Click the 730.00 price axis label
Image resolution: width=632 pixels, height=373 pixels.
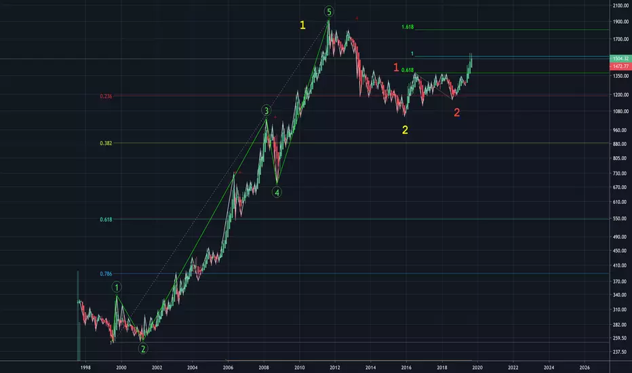(x=620, y=174)
